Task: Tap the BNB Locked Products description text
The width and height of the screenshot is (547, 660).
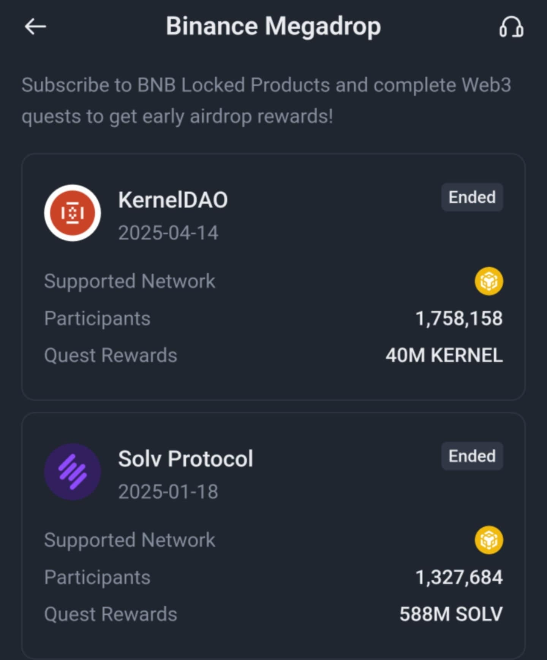Action: coord(266,100)
